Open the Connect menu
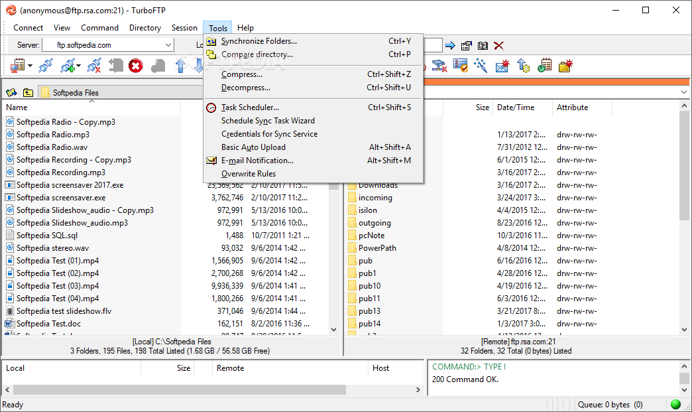This screenshot has height=412, width=692. click(x=28, y=28)
